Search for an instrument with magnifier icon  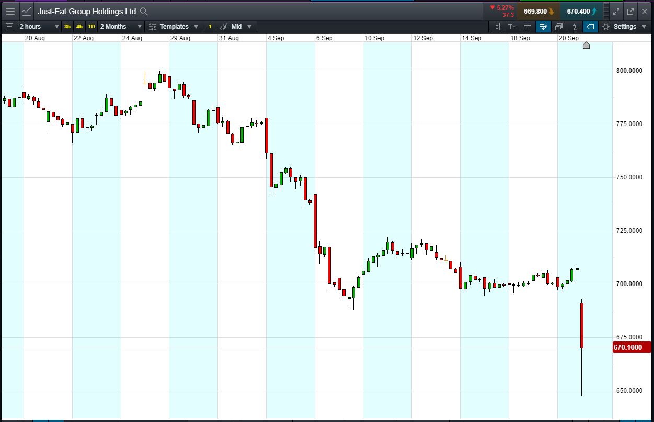point(144,12)
